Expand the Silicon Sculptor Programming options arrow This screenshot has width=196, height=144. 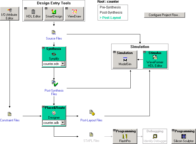[173, 130]
